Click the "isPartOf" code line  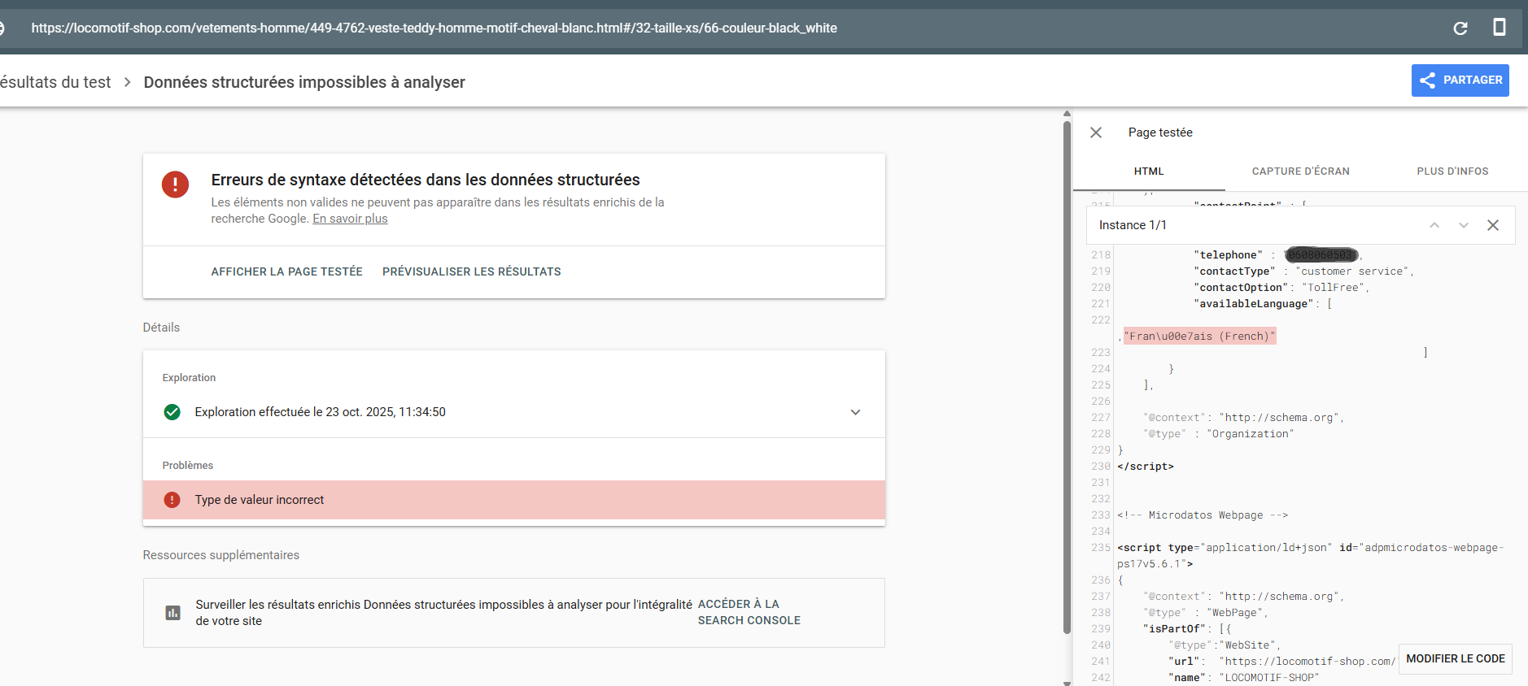pyautogui.click(x=1187, y=629)
